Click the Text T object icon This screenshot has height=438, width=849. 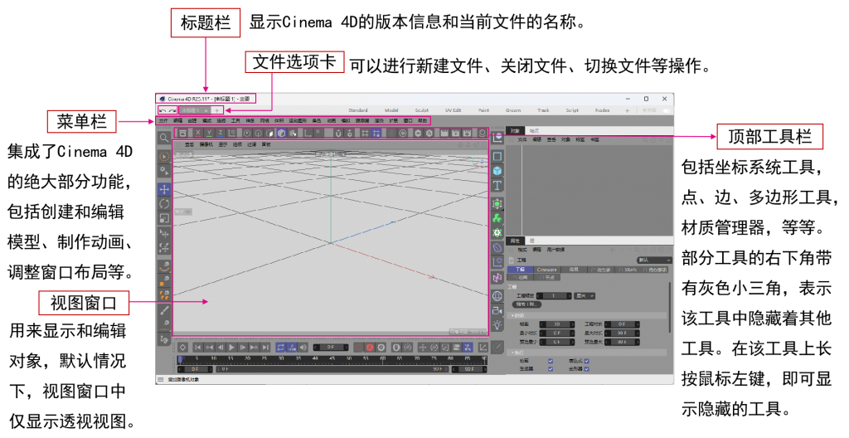497,185
